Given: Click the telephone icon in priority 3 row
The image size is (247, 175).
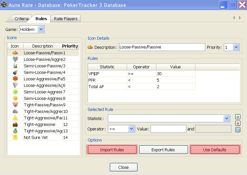Looking at the screenshot, I should [x=15, y=66].
